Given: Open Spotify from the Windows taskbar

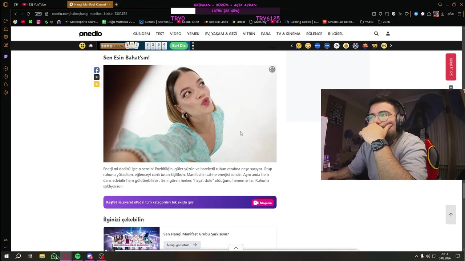Looking at the screenshot, I should coord(78,256).
